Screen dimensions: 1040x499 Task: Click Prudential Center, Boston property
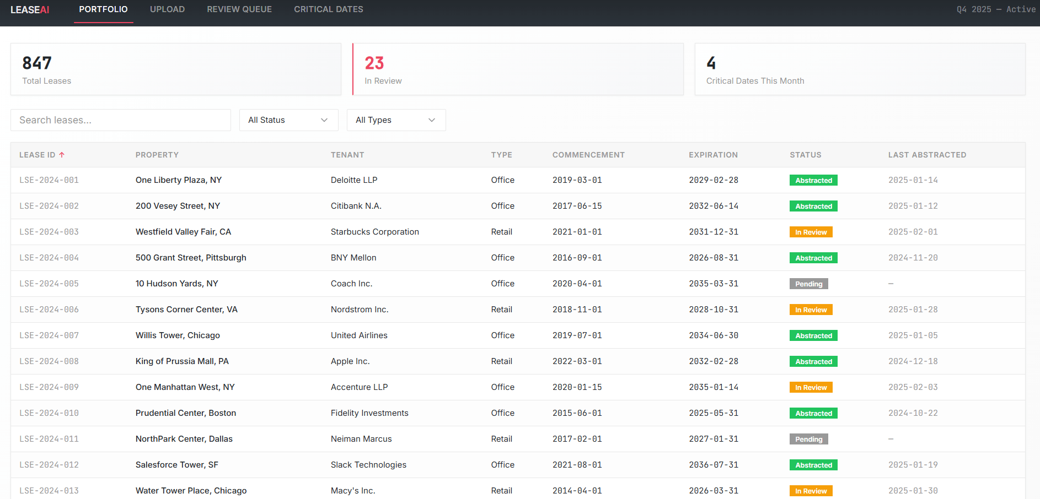click(x=186, y=413)
